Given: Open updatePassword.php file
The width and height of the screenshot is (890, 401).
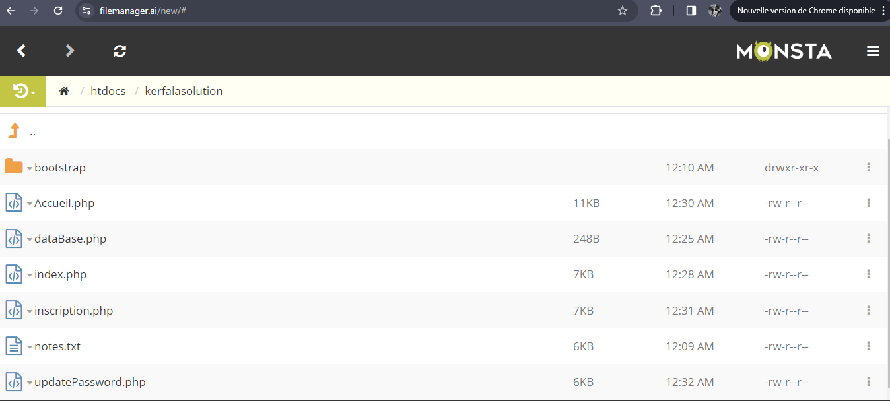Looking at the screenshot, I should coord(90,382).
